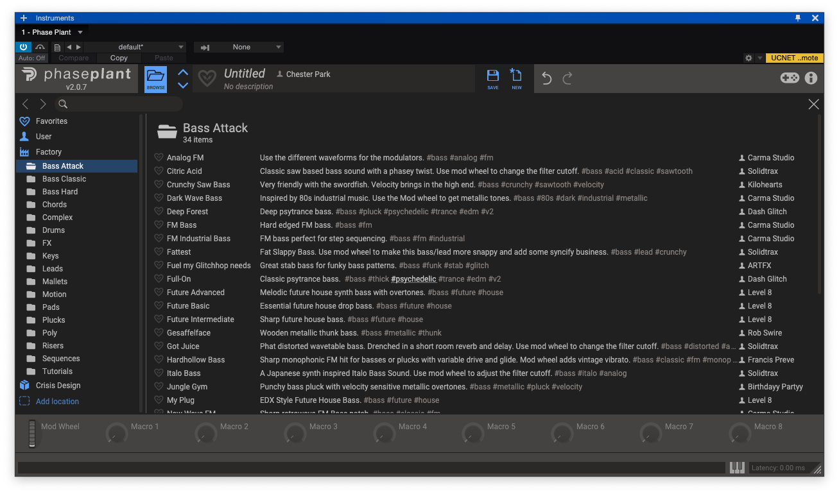This screenshot has height=494, width=839.
Task: Favorite the Fattest preset heart
Action: pyautogui.click(x=159, y=252)
